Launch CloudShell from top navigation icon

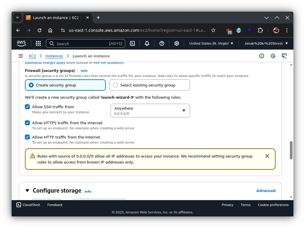[x=132, y=43]
